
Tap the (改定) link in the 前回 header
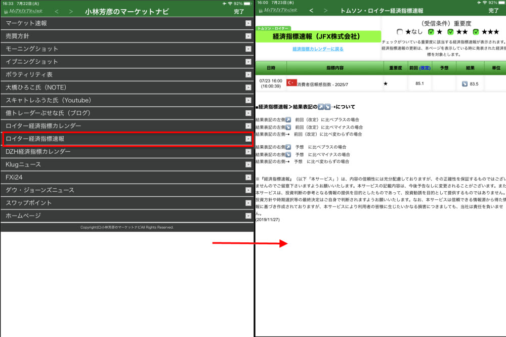(425, 68)
